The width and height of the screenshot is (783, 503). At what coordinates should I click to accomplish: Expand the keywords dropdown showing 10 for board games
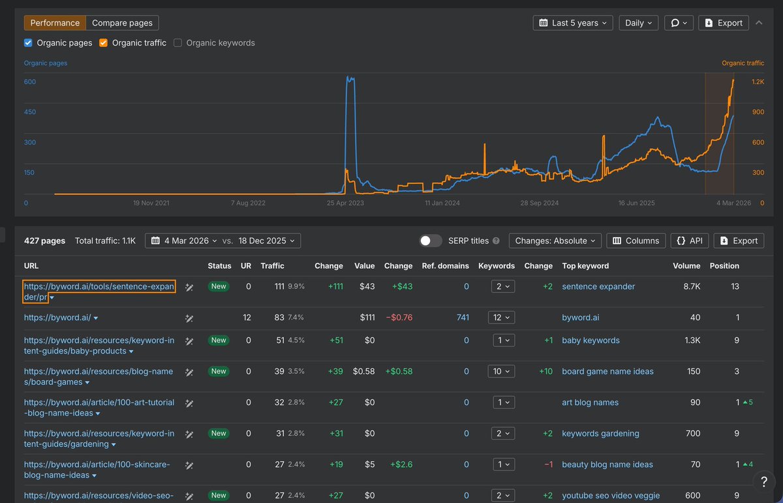(x=501, y=371)
